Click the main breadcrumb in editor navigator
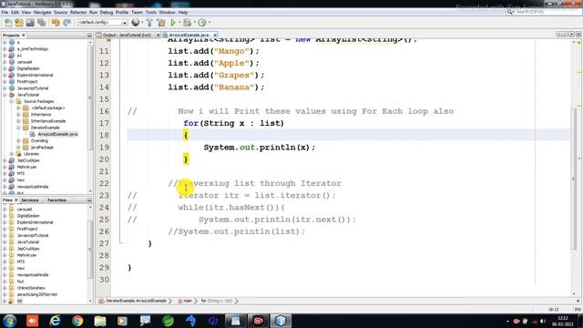This screenshot has width=583, height=328. click(188, 301)
